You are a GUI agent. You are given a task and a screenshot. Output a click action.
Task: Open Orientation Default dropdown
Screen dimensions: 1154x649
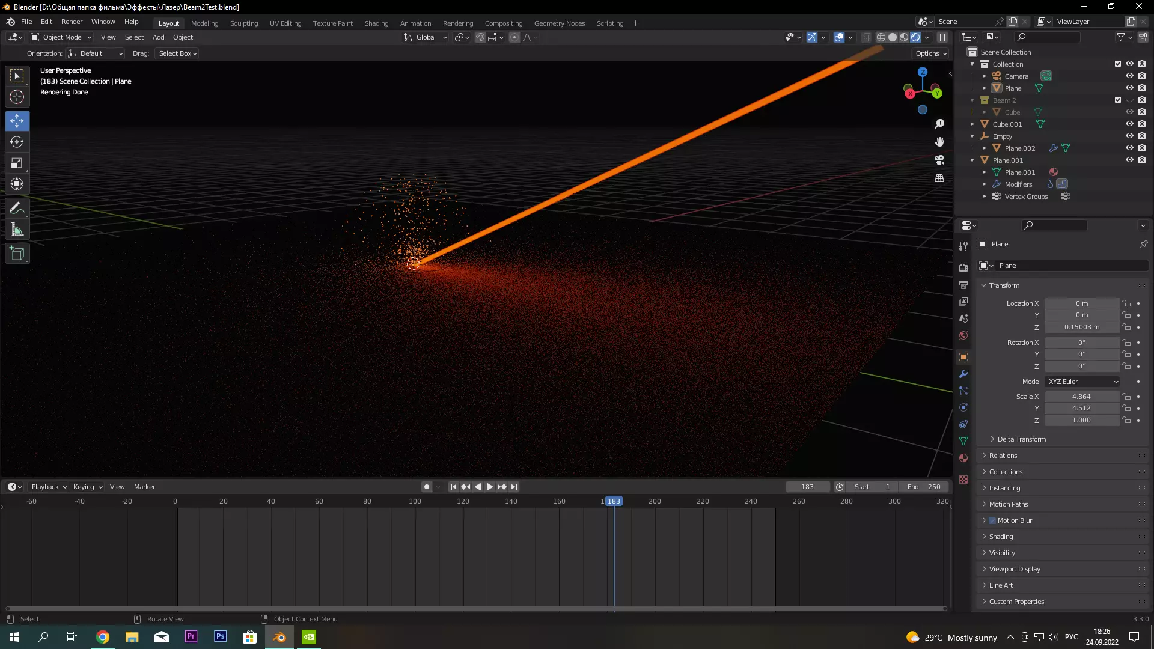(95, 53)
